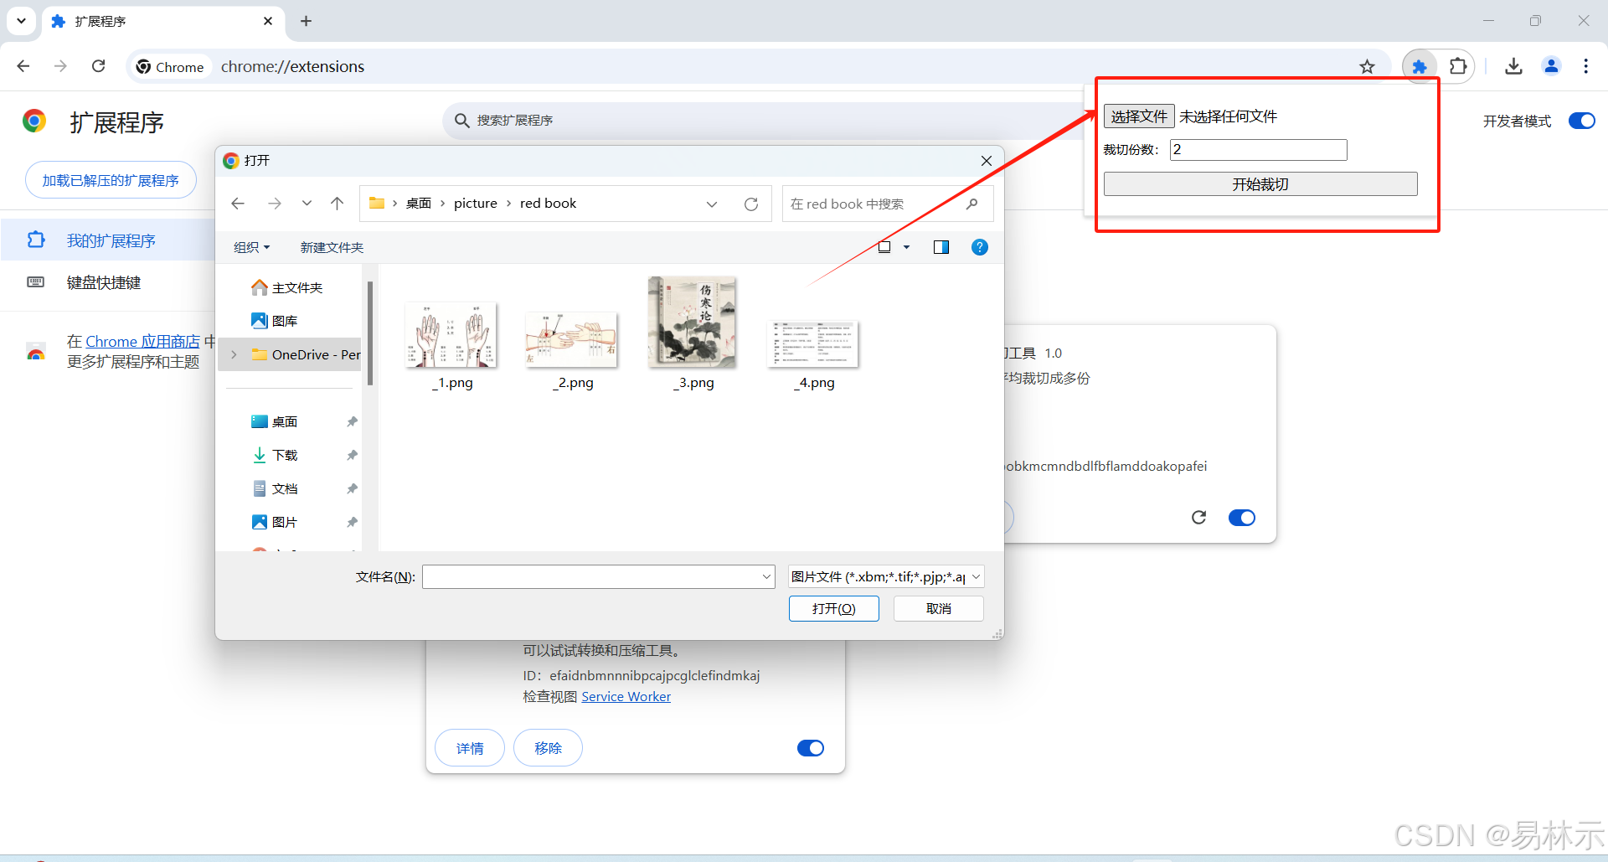Go up one folder level in dialog
Screen dimensions: 1608x862
click(337, 204)
